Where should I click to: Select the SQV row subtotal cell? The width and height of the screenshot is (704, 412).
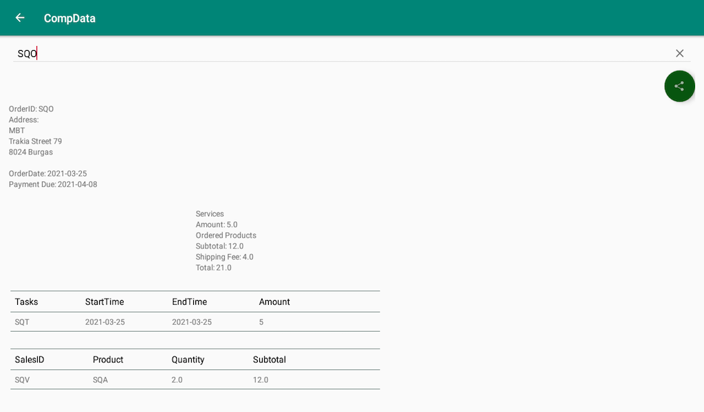coord(261,380)
